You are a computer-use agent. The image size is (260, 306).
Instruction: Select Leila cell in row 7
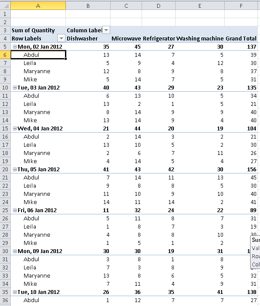[38, 63]
